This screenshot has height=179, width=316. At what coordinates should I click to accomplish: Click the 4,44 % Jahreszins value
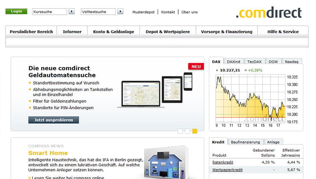(x=294, y=162)
